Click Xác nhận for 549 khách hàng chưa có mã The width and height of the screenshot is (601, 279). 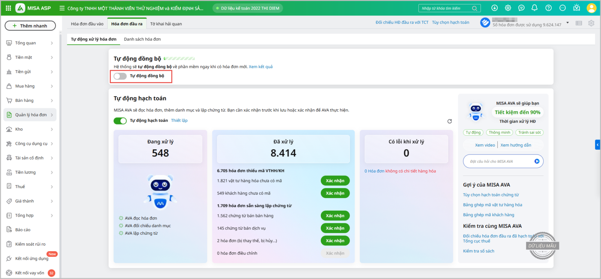pos(335,193)
